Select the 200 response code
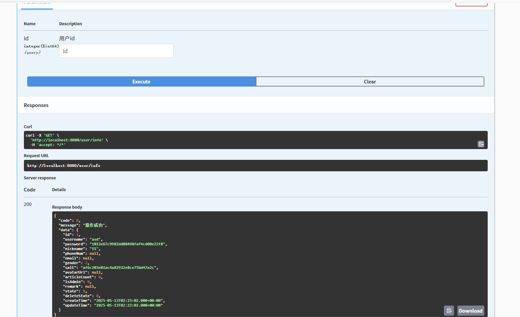The image size is (520, 317). tap(28, 204)
